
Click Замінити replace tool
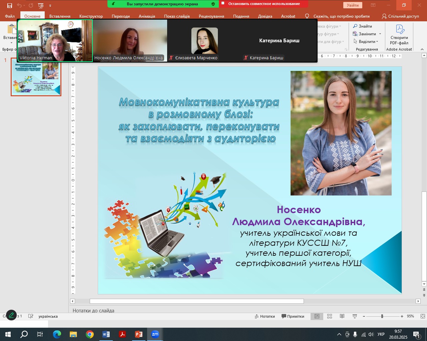coord(365,34)
